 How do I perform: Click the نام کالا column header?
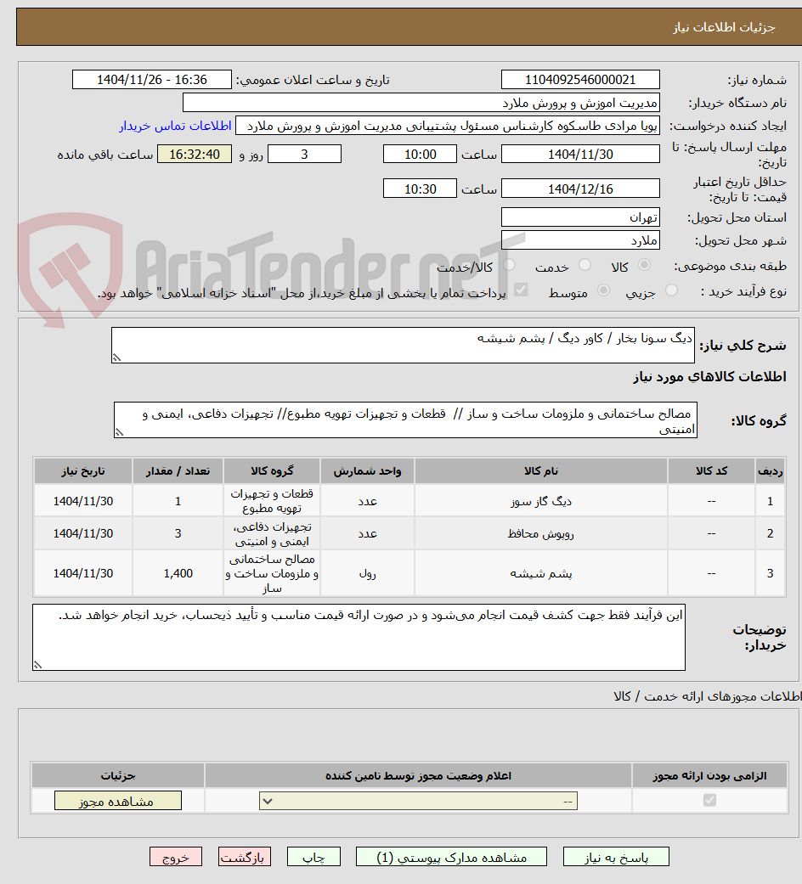point(541,470)
